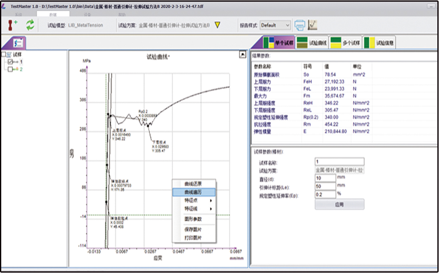Click the 试样 tree root icon
The height and width of the screenshot is (273, 439).
tap(9, 55)
